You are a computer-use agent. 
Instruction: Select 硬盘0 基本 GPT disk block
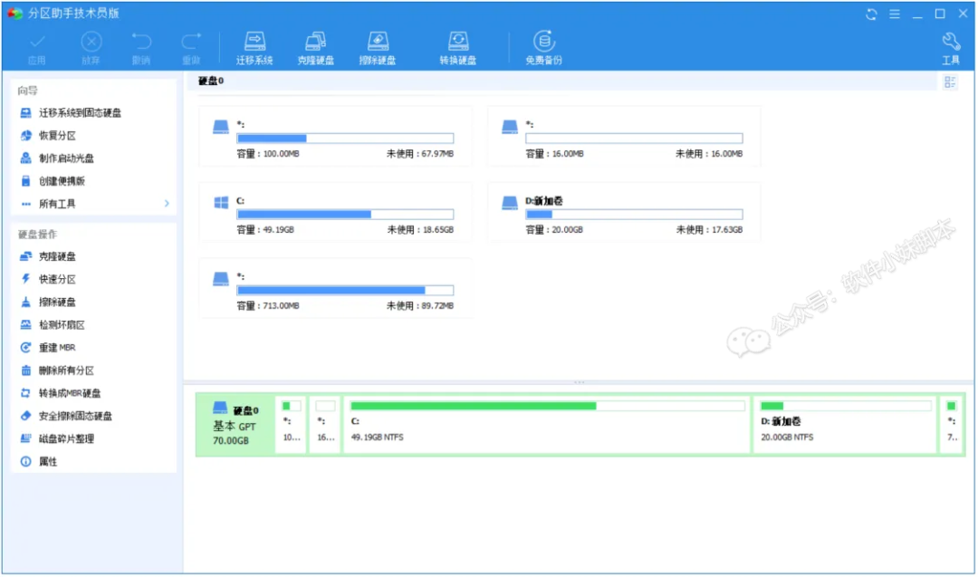(235, 424)
